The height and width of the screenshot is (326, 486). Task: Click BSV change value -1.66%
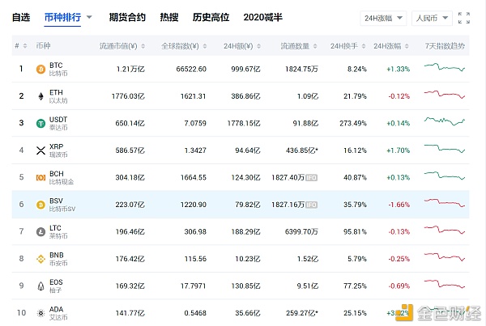point(399,205)
